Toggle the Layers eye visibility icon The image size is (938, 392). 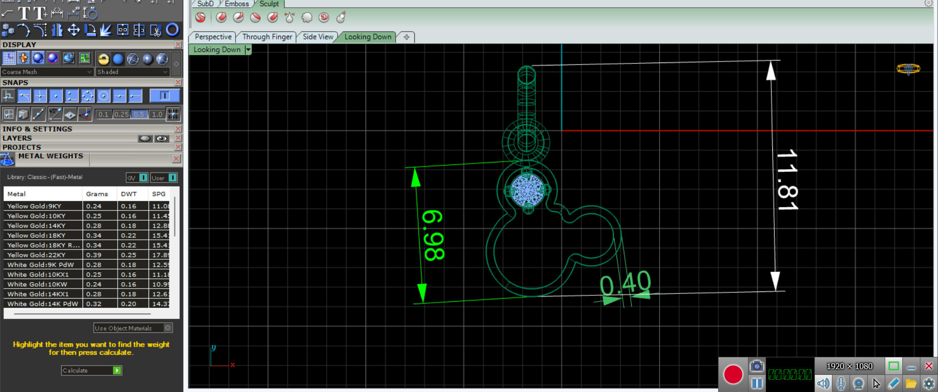(x=161, y=139)
